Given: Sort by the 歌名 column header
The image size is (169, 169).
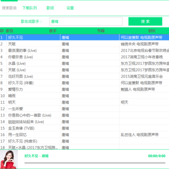Looking at the screenshot, I should point(9,31).
